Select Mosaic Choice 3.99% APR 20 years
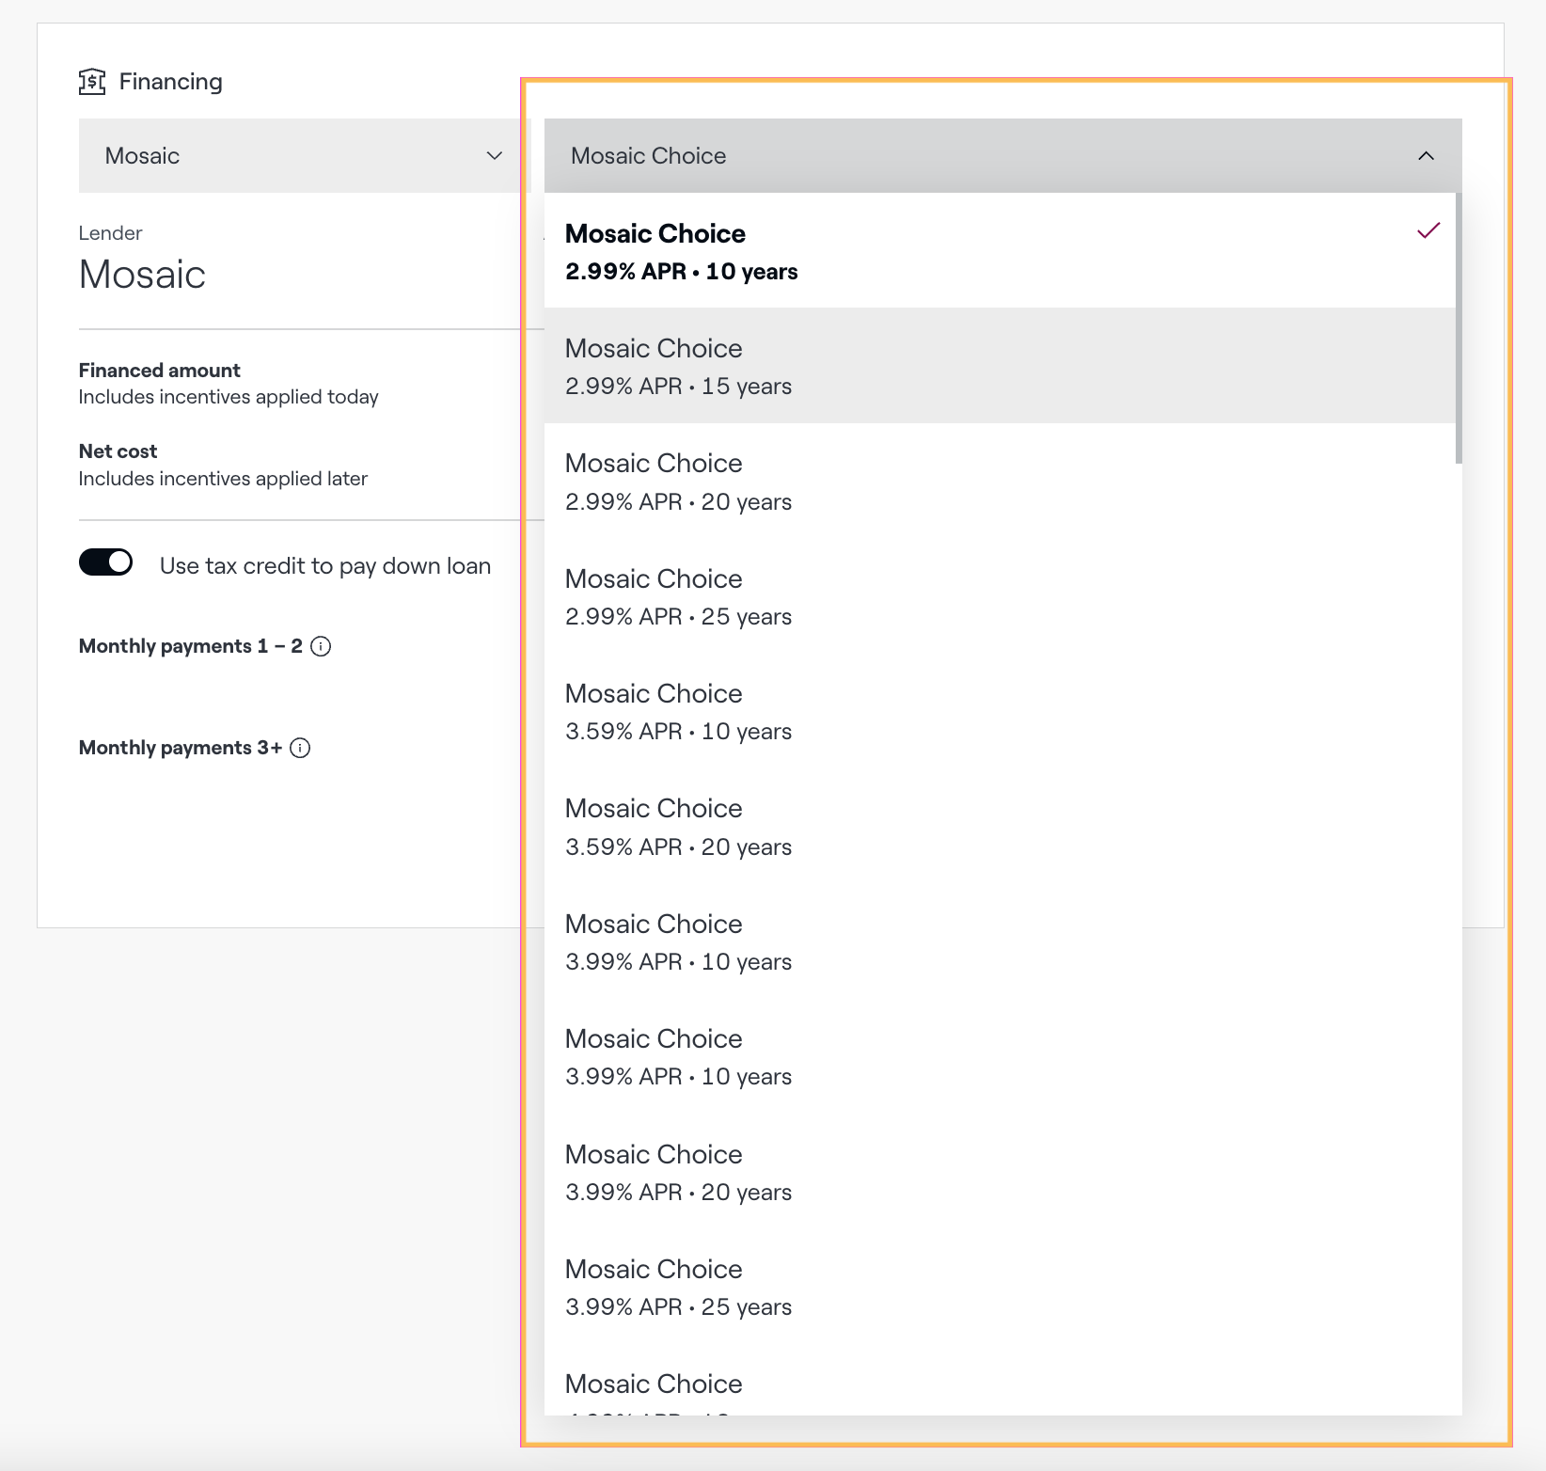 coord(1000,1172)
